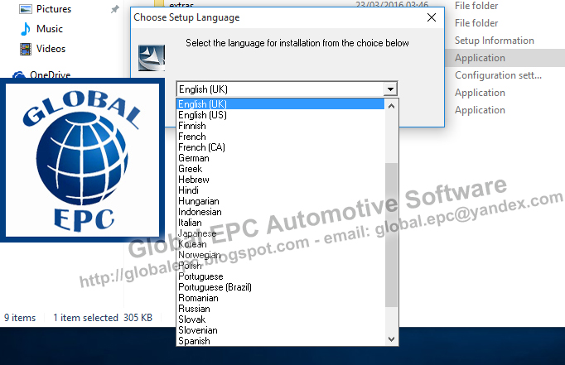Click the Videos film icon
565x365 pixels.
coord(25,49)
